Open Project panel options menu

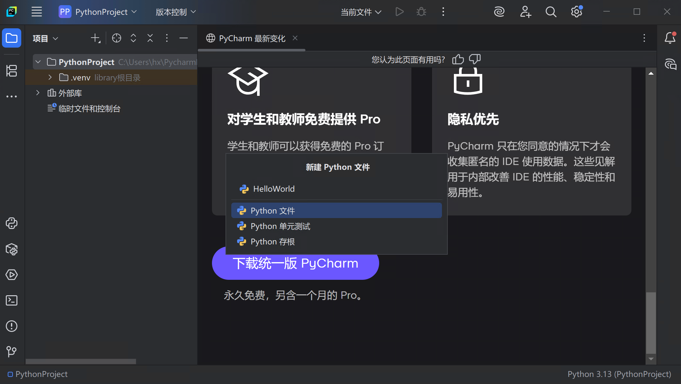[167, 38]
